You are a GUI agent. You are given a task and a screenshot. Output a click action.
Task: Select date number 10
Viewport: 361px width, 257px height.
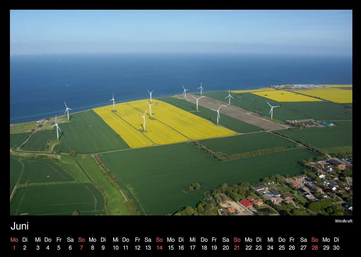click(116, 248)
